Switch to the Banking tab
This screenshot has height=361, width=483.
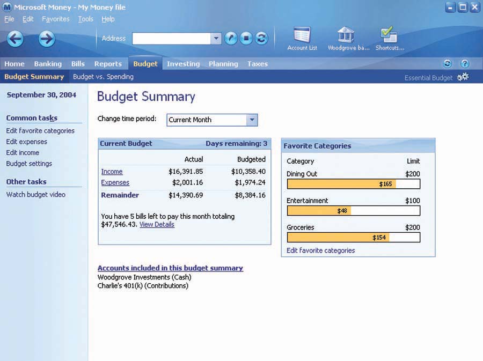(x=48, y=64)
